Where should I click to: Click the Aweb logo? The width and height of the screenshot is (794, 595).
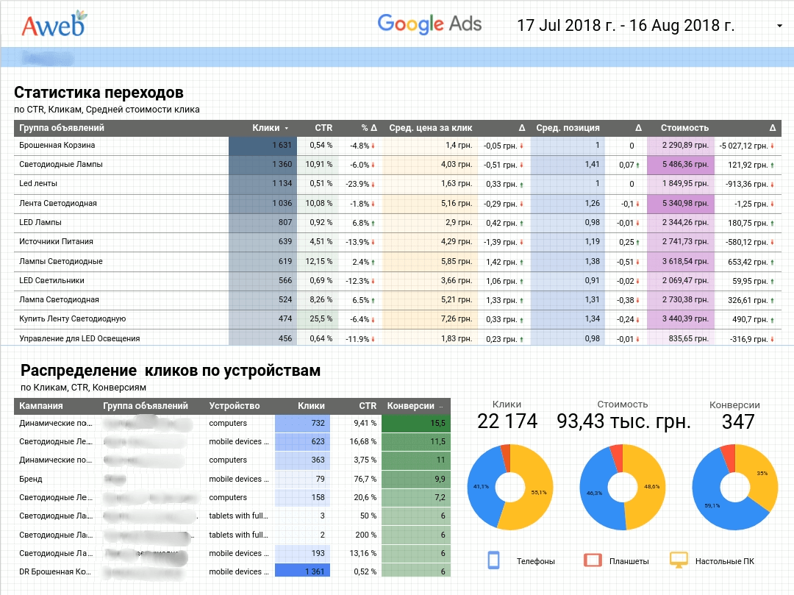[x=53, y=24]
